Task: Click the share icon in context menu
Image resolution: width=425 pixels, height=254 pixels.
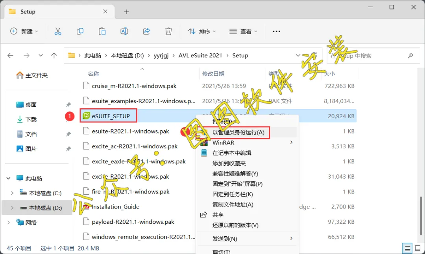Action: tap(203, 215)
